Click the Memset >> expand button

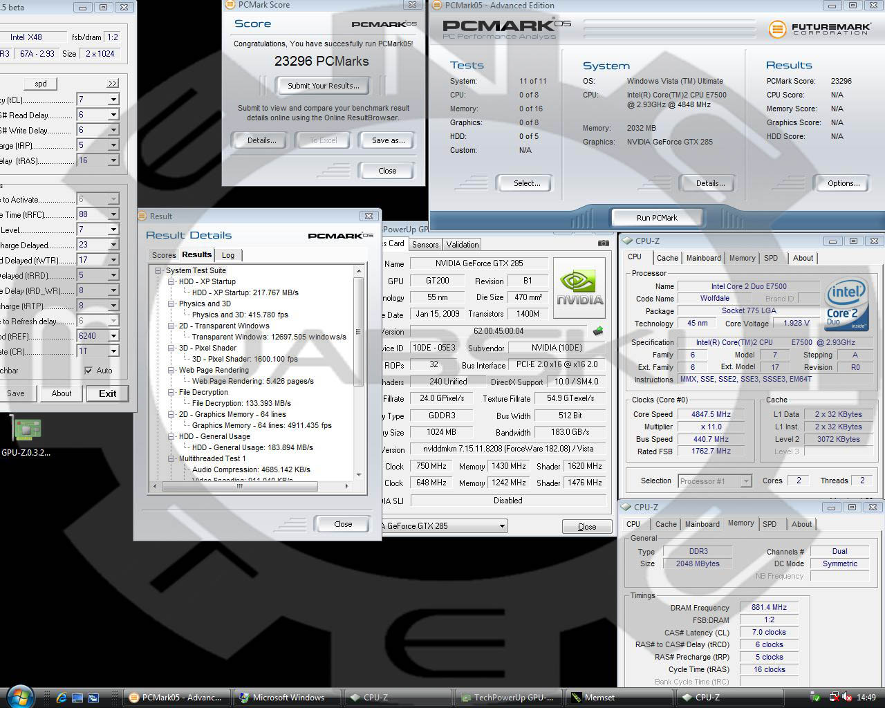coord(113,83)
